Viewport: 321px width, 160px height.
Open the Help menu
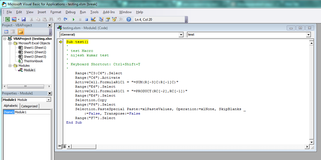[x=139, y=12]
